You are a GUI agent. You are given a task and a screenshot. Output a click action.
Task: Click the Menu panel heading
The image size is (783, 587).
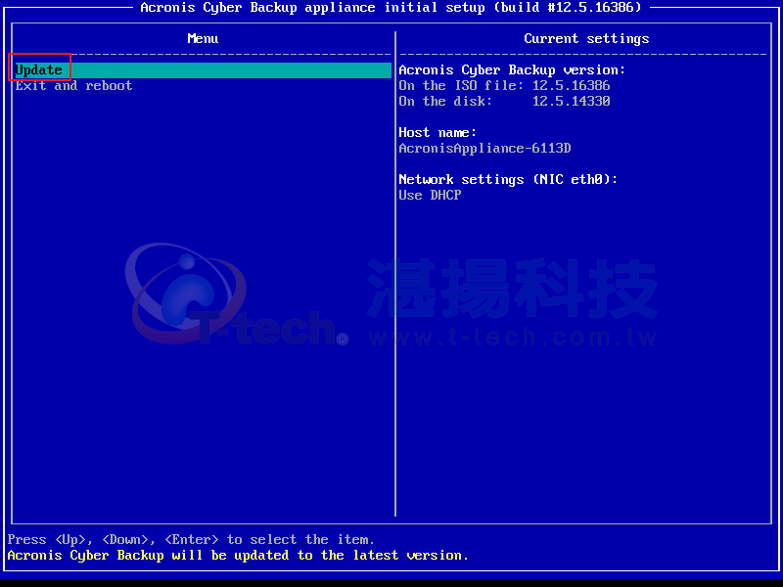pos(203,39)
